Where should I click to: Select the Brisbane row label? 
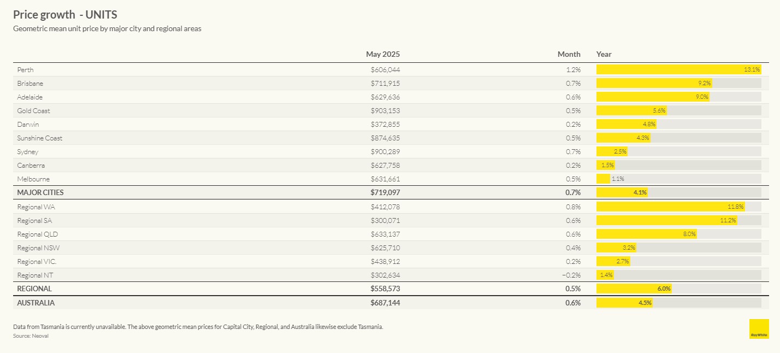(30, 84)
